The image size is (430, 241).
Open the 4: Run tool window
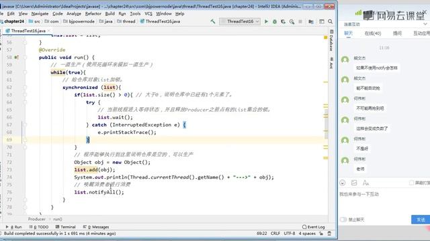tap(13, 227)
